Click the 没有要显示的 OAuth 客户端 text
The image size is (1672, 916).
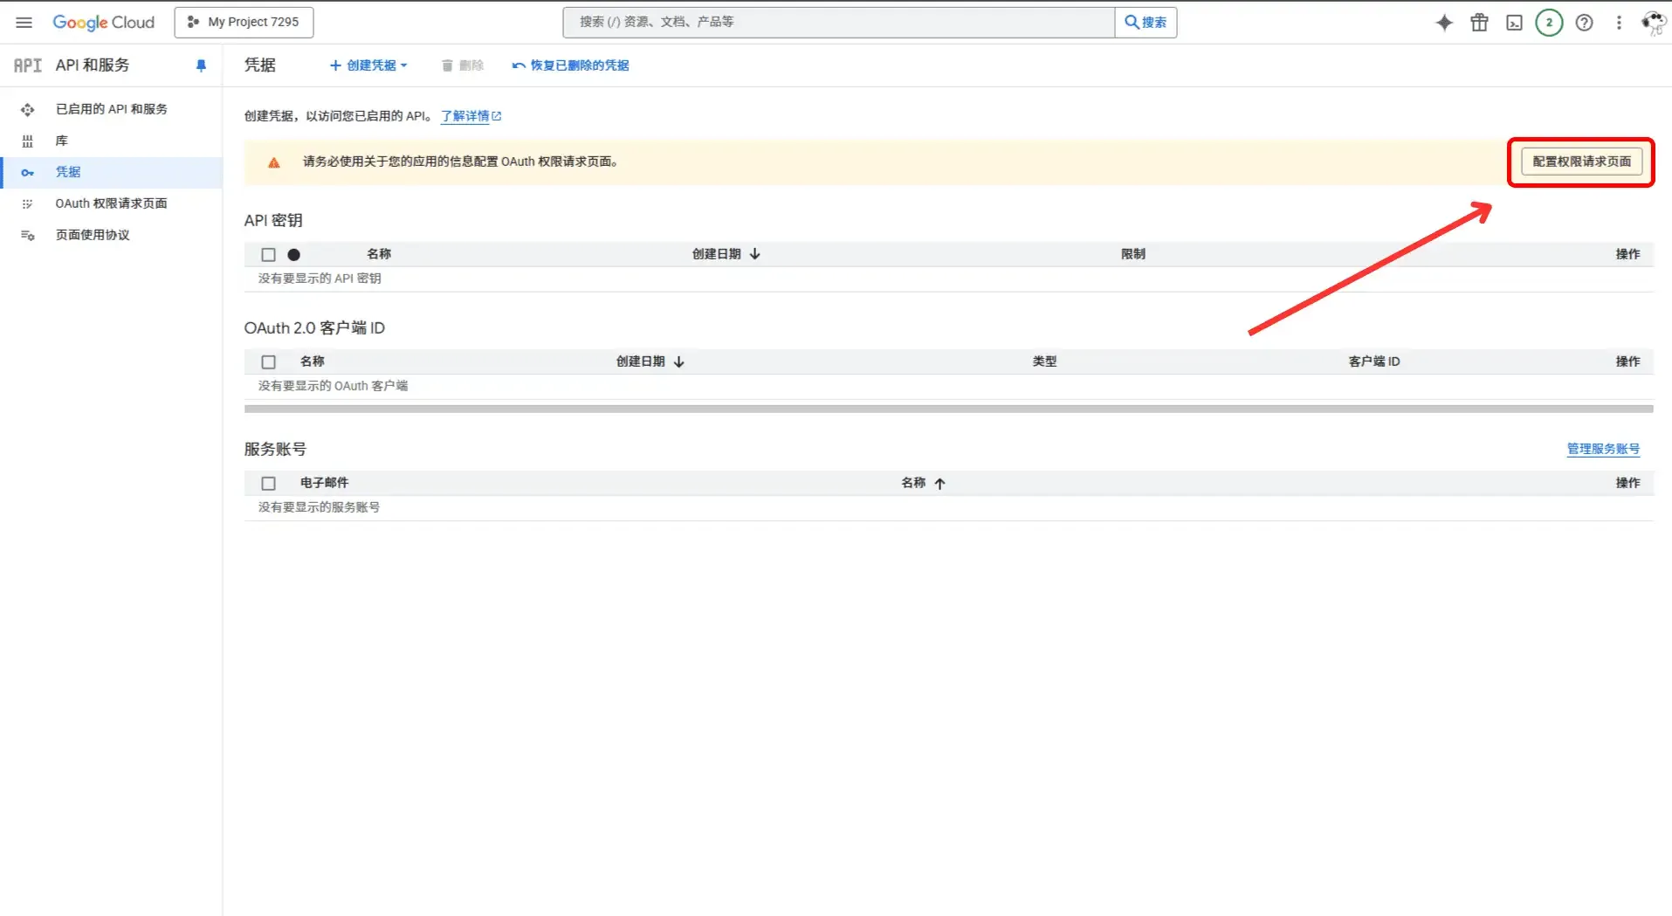click(333, 386)
